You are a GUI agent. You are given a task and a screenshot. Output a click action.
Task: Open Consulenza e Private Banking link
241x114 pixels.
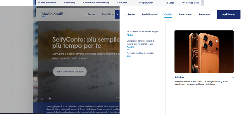point(96,3)
